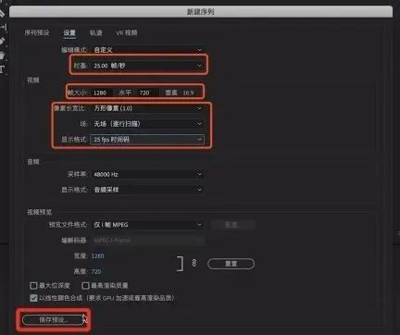Switch to the 设置 tab
Image resolution: width=400 pixels, height=335 pixels.
69,32
